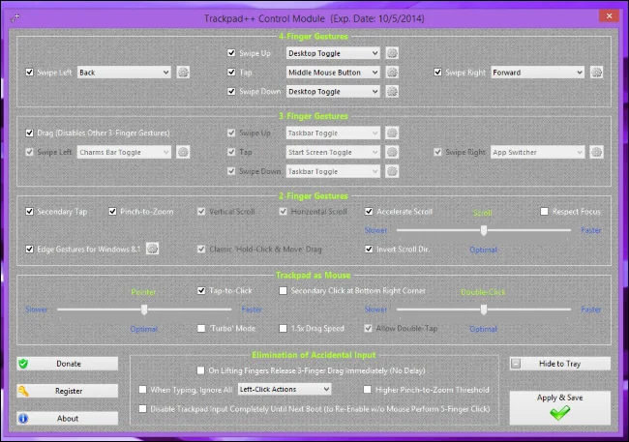
Task: Toggle Secondary Tap checkbox
Action: click(x=29, y=212)
